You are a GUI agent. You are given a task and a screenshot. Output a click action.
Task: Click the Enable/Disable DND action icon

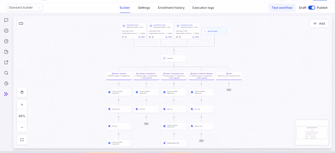(164, 143)
